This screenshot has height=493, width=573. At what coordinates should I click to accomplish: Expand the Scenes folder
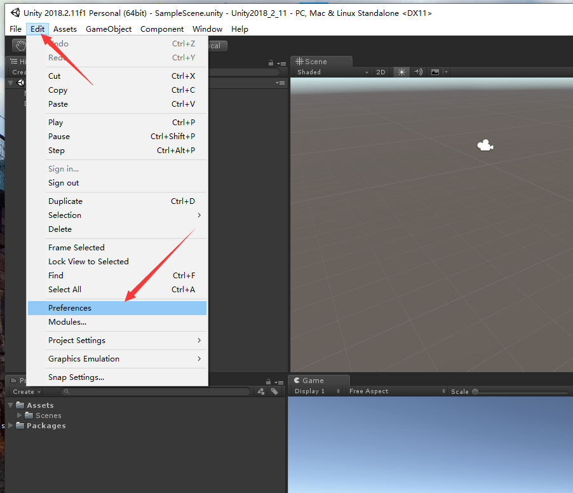pyautogui.click(x=19, y=415)
